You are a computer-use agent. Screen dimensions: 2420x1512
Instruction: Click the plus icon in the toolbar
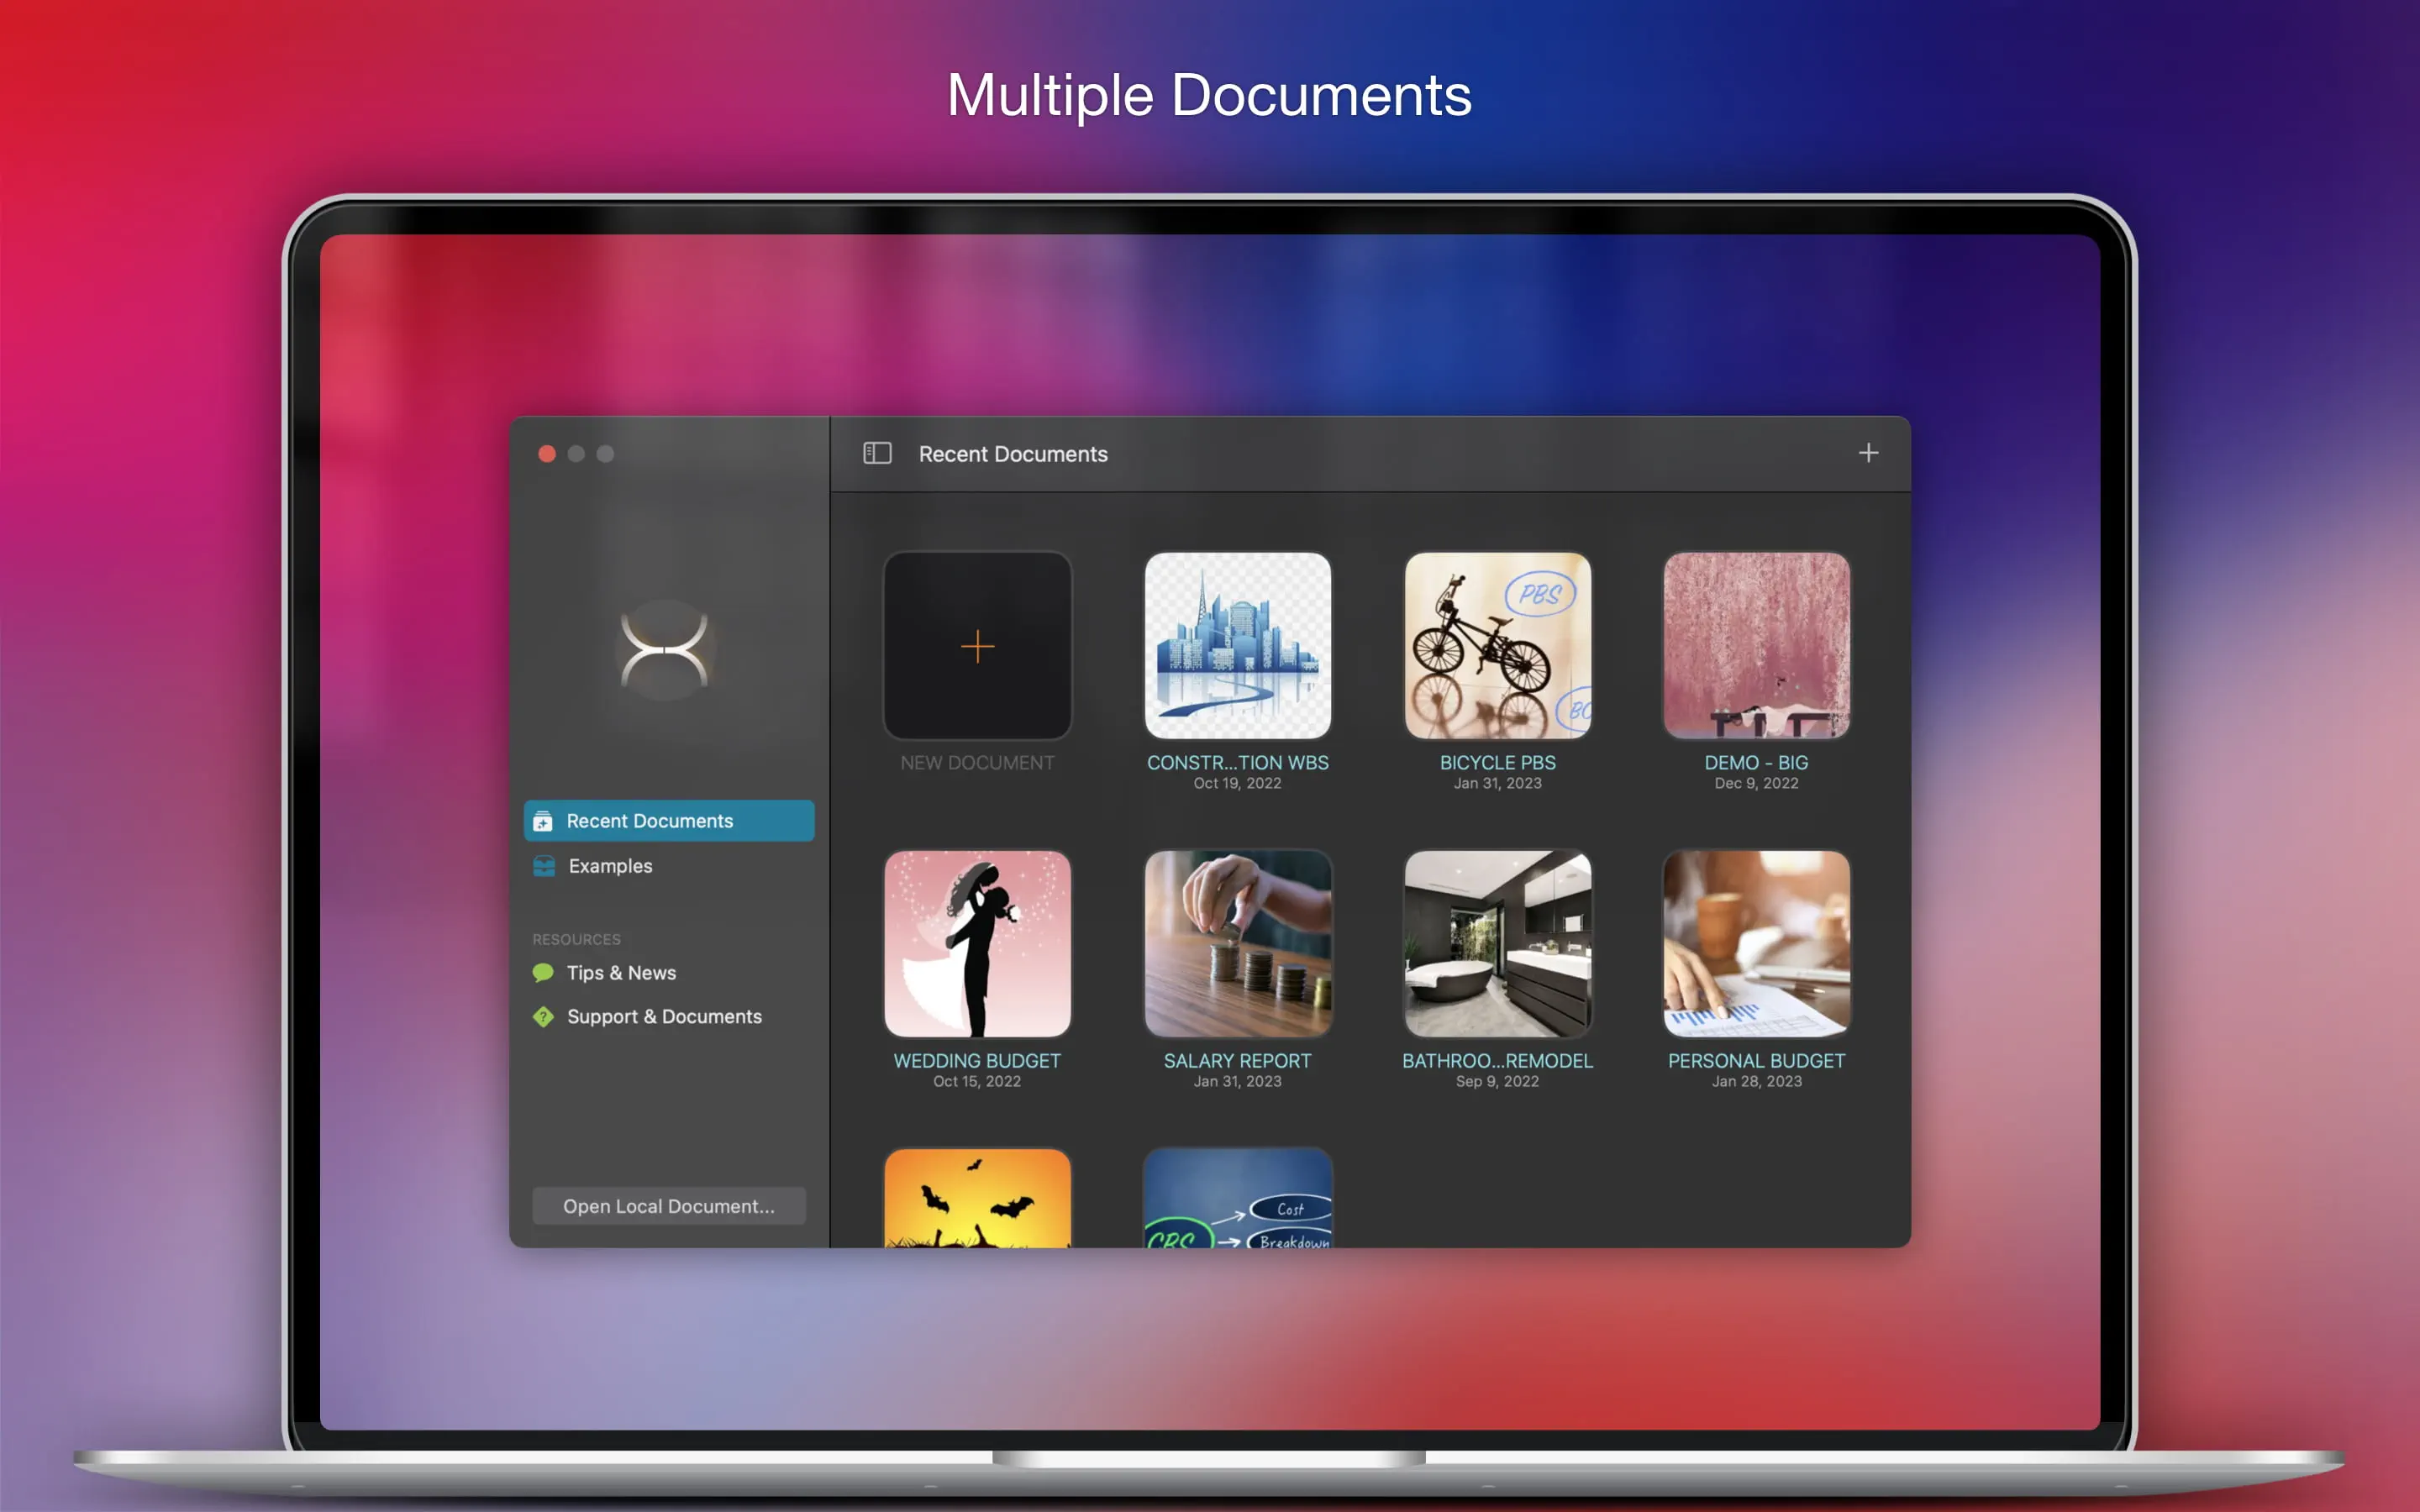pyautogui.click(x=1868, y=453)
